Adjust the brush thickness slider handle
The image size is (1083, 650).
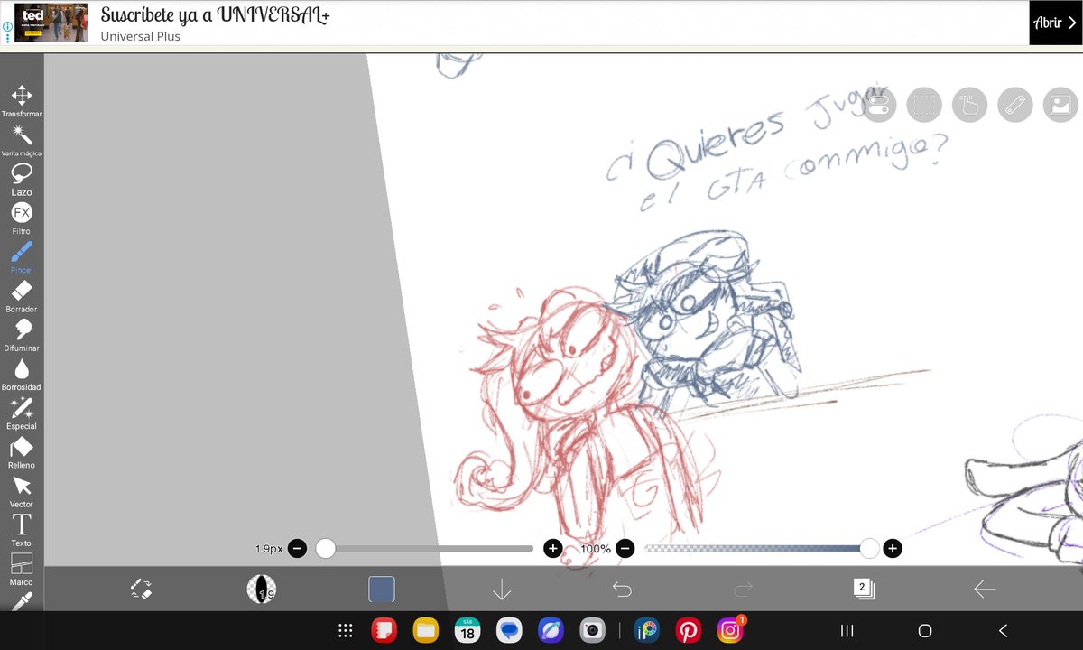pos(326,548)
